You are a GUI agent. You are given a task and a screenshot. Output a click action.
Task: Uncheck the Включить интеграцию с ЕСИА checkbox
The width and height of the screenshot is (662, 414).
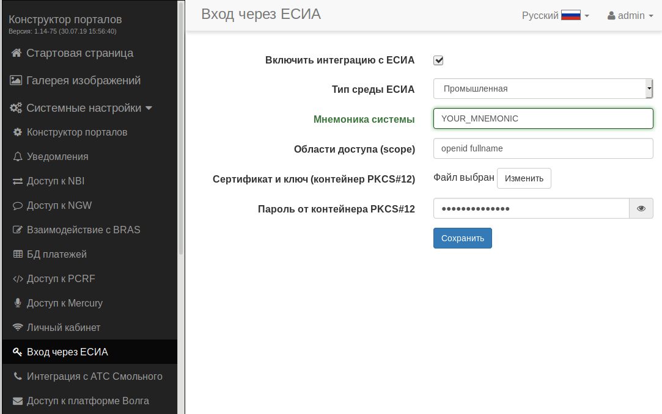(438, 60)
